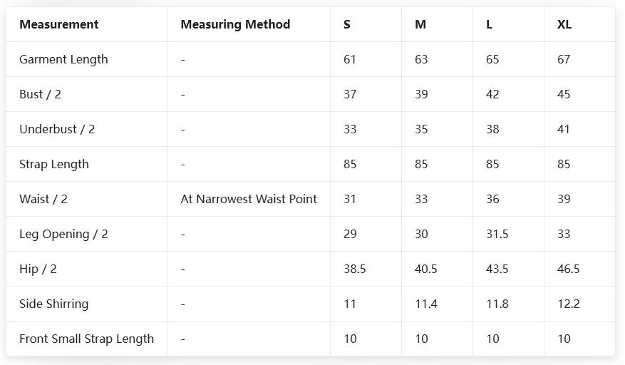
Task: Click the 31.5 Leg Opening value
Action: coord(497,234)
